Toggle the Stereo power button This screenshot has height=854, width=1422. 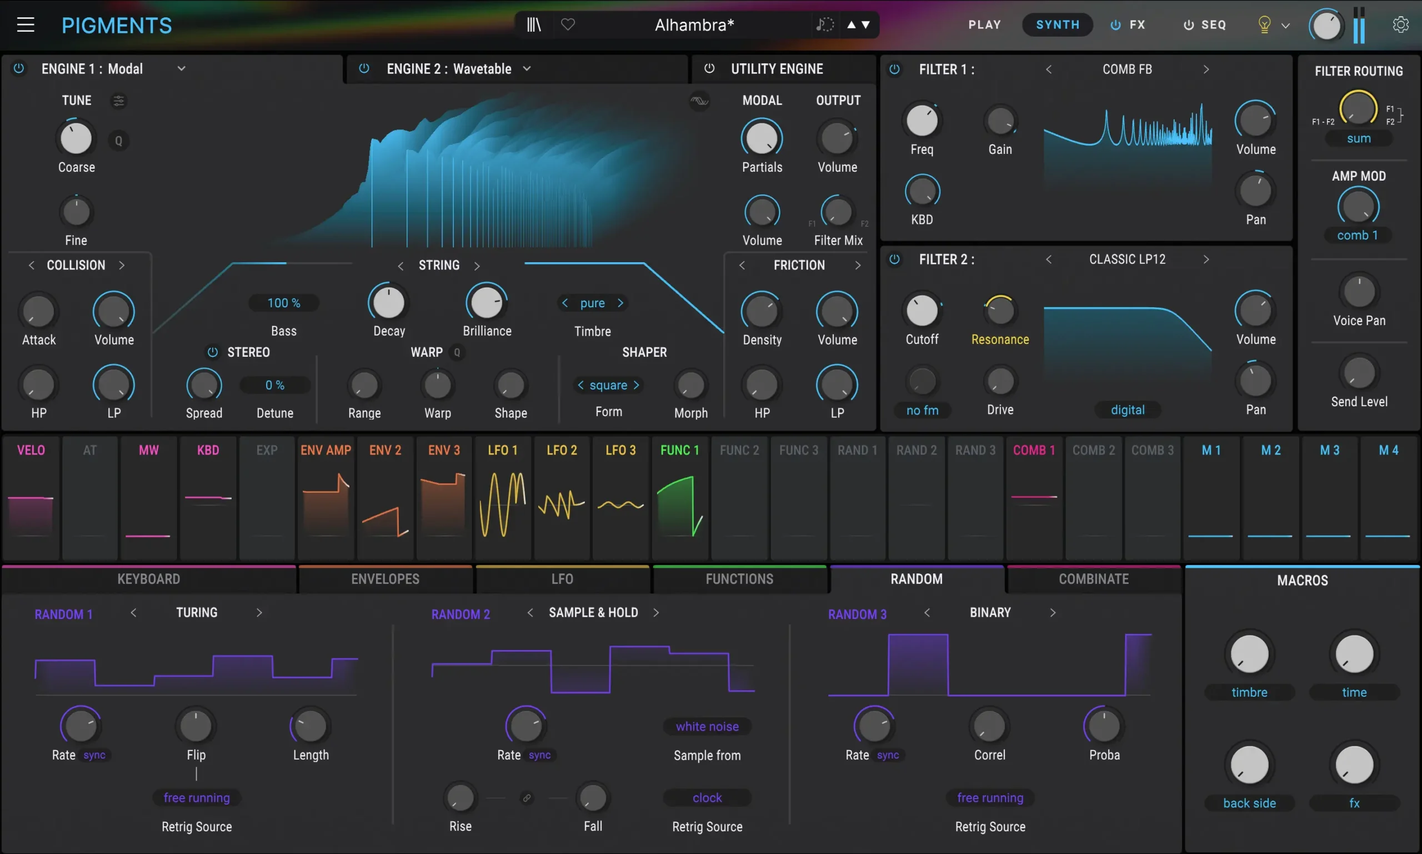click(212, 352)
